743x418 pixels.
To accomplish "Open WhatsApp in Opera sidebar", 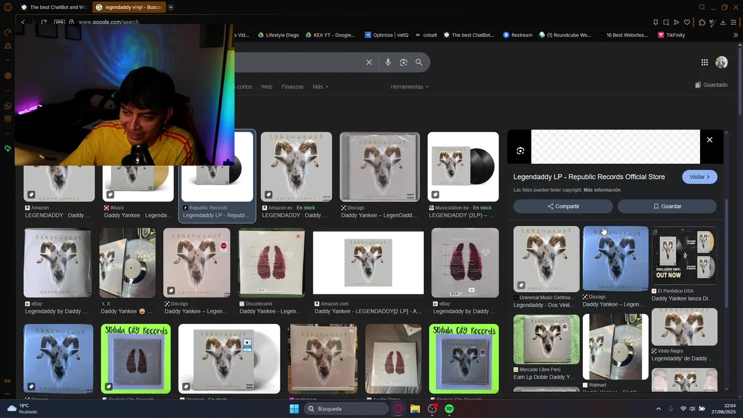I will coord(8,106).
